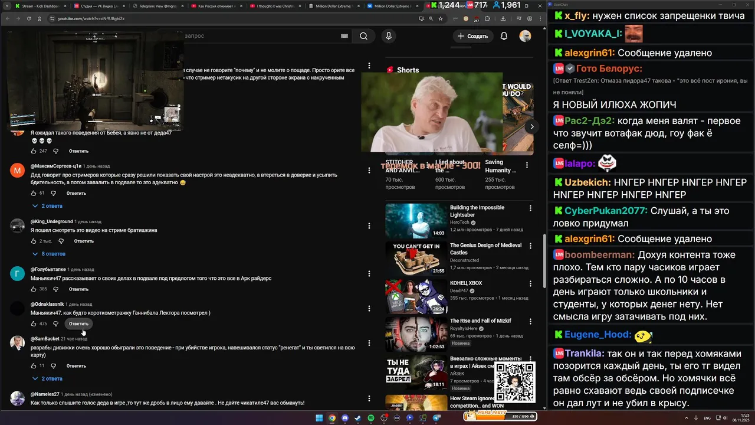Expand 2 replies under @МаксимСергеев-ц1и comment
The width and height of the screenshot is (755, 425).
click(x=47, y=206)
